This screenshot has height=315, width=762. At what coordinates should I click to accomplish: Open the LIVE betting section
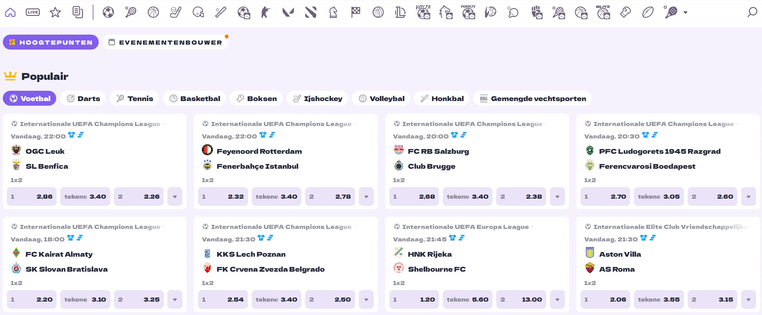(x=33, y=12)
